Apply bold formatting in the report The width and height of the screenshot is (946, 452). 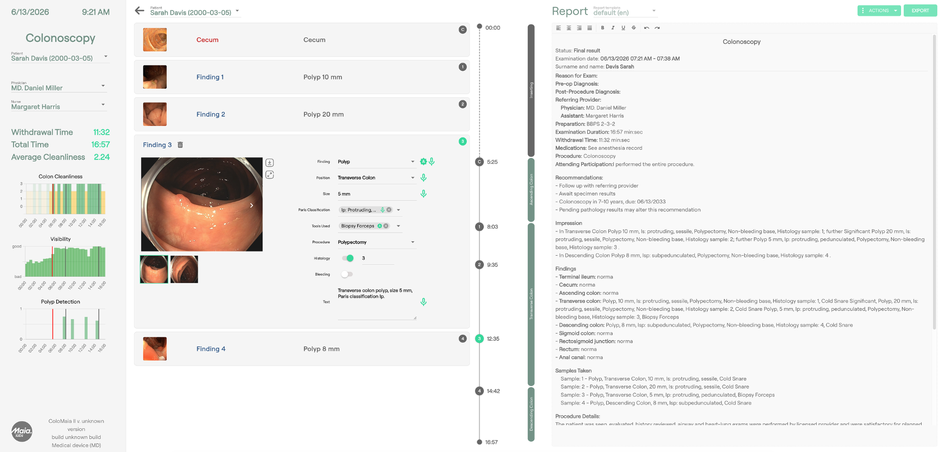coord(602,28)
